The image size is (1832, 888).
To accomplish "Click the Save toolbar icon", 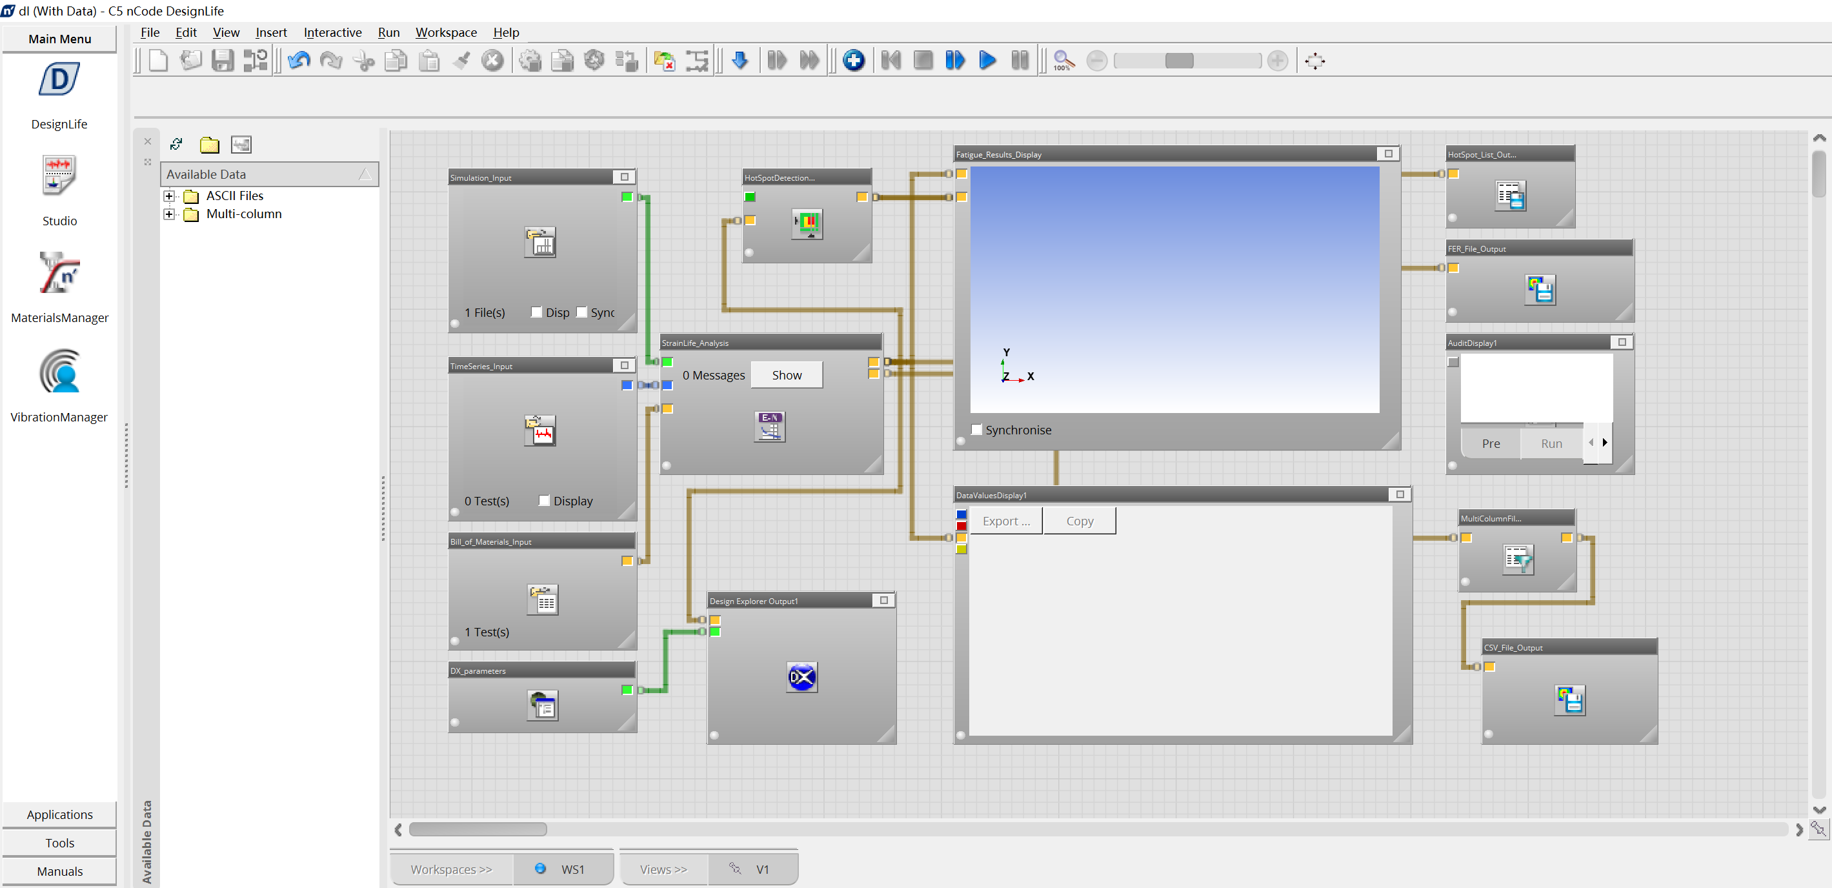I will [x=223, y=61].
